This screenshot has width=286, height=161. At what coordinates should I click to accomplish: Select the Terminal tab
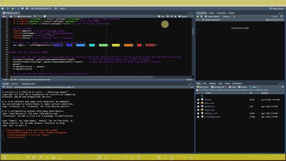tap(14, 84)
